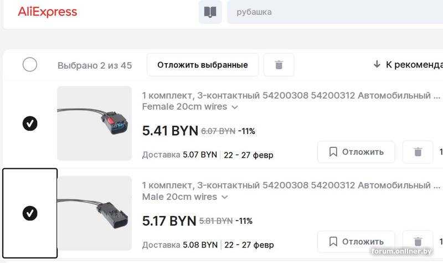Viewport: 443px width, 263px height.
Task: Delete selected items with top trash icon
Action: [x=279, y=65]
